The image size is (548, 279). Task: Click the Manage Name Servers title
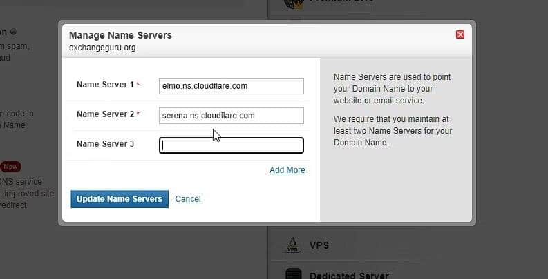tap(120, 35)
